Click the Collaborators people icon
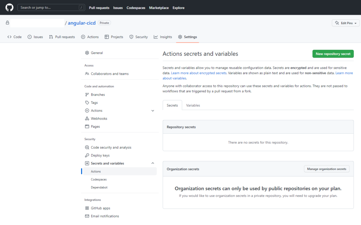Screen dimensions: 361x225 (x=87, y=74)
